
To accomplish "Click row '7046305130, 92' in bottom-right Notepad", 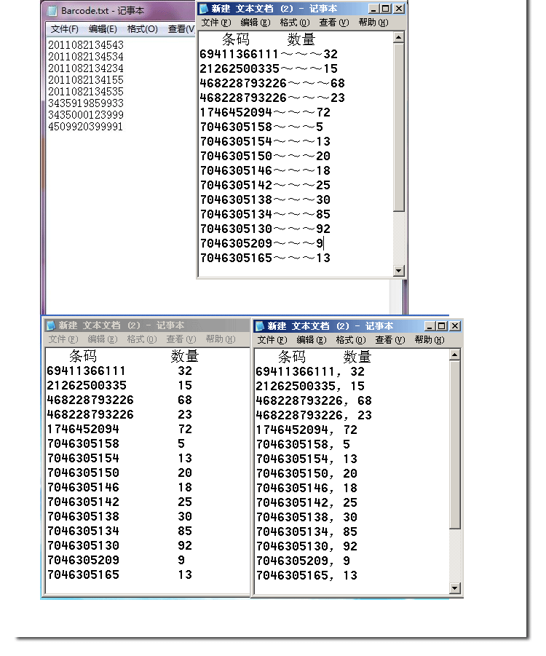I will coord(306,546).
